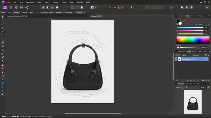
Task: Open the Navigator panel options menu
Action: tap(209, 84)
